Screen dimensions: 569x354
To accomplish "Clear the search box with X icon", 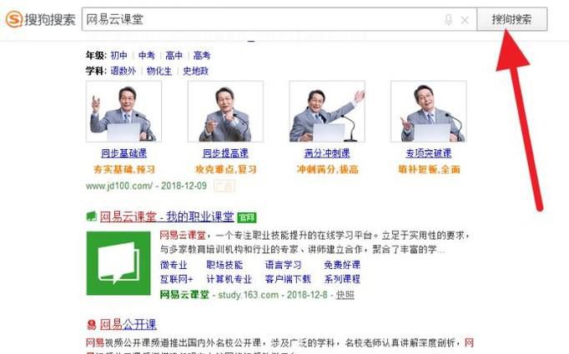I will tap(465, 20).
